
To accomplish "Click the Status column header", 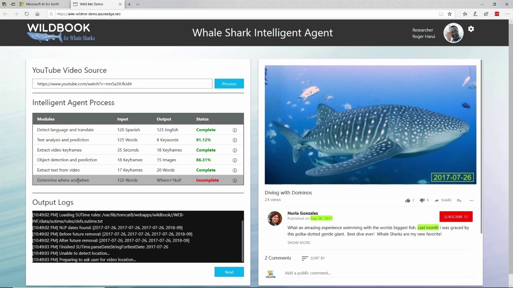I will tap(202, 119).
